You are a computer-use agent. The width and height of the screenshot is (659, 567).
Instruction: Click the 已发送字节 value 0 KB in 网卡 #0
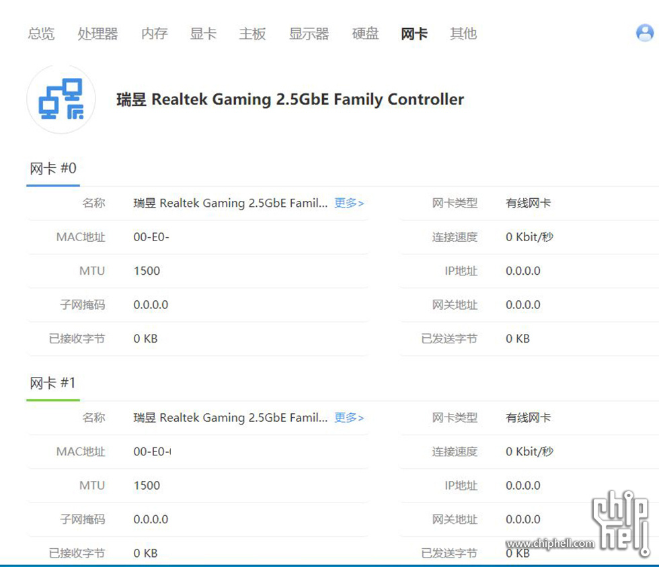click(518, 339)
